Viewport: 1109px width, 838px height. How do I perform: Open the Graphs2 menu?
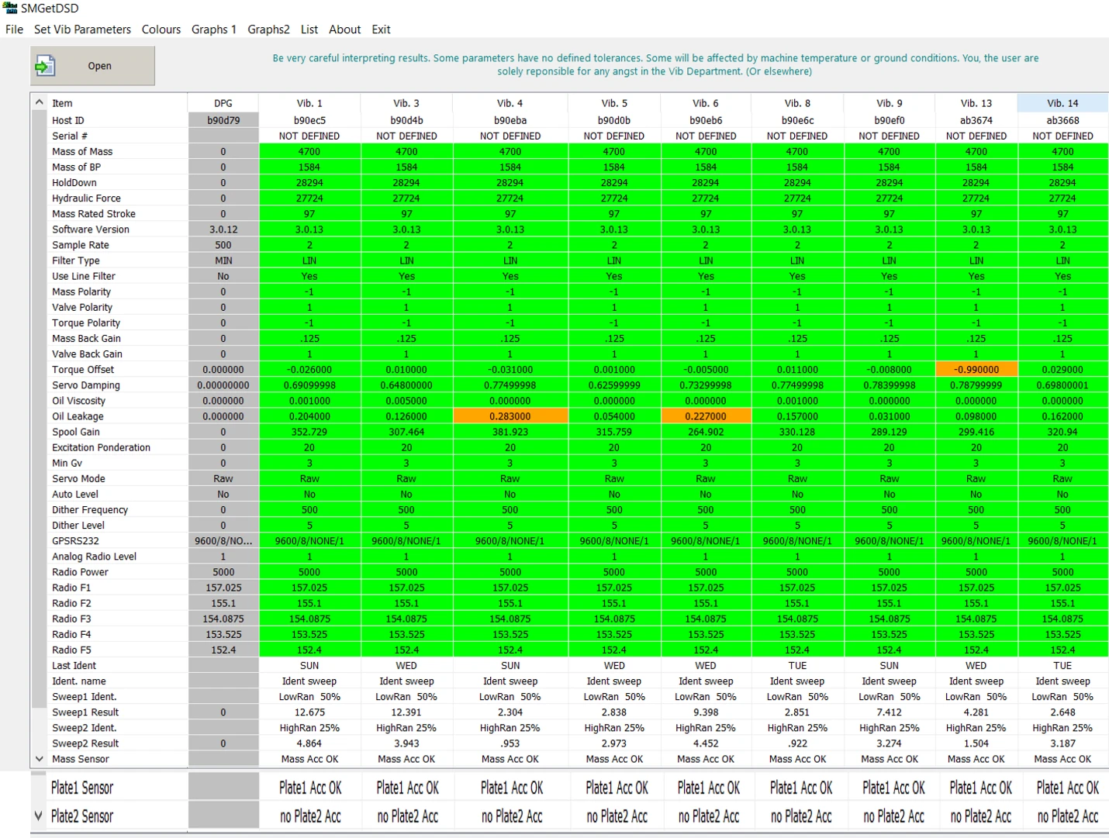pos(268,29)
